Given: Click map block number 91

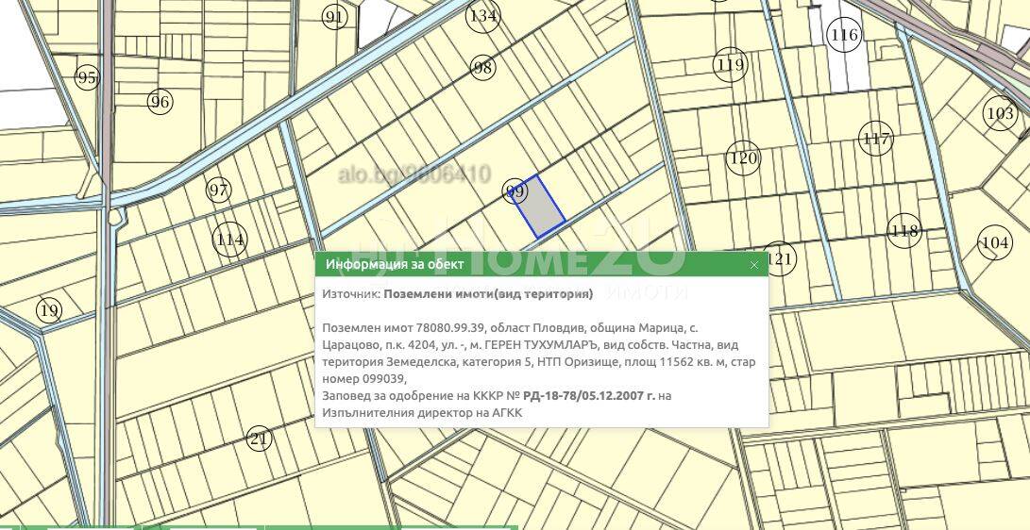Looking at the screenshot, I should coord(334,17).
